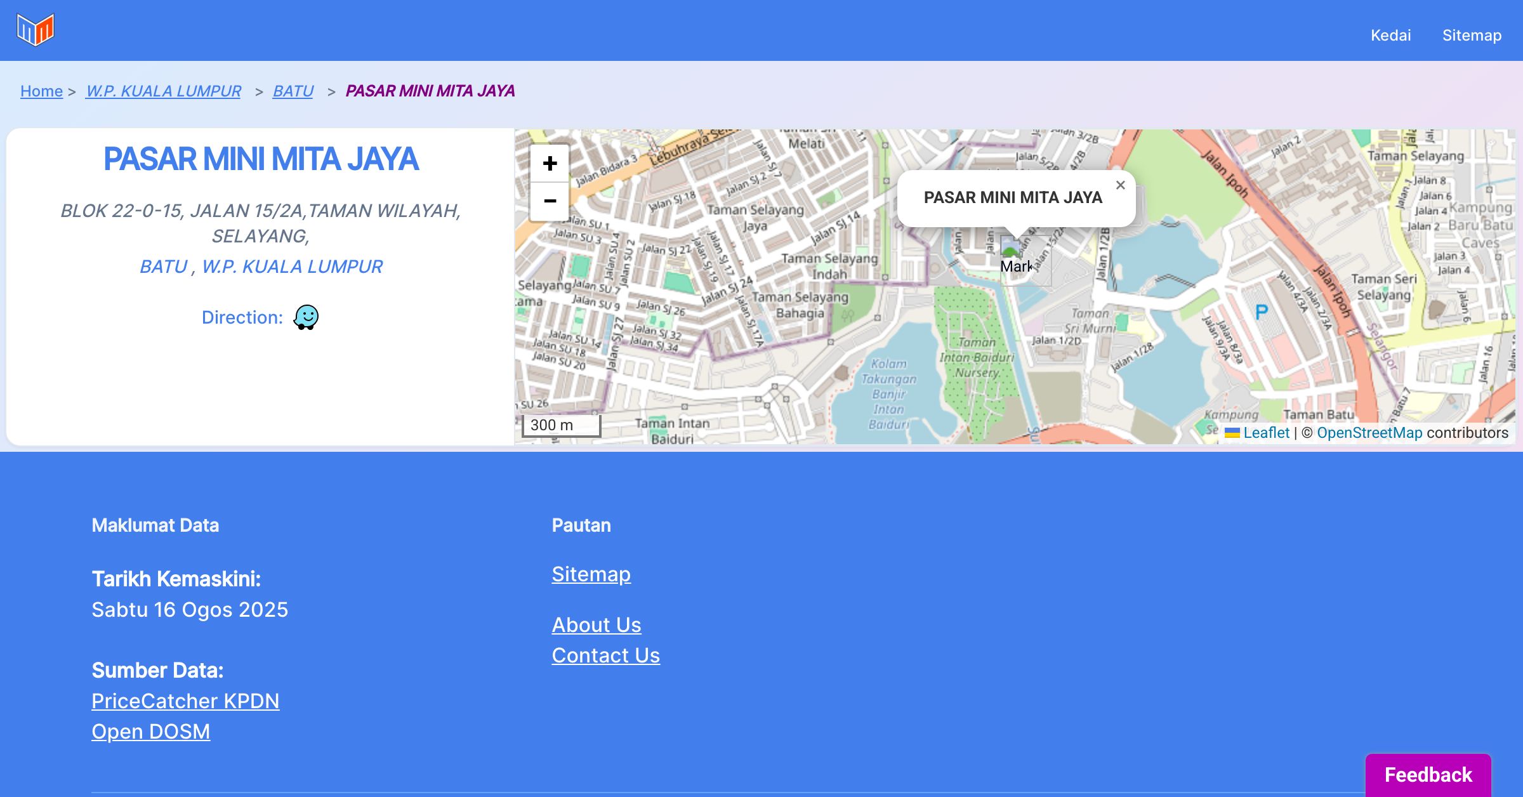Open Waze direction icon
The height and width of the screenshot is (797, 1523).
coord(306,317)
